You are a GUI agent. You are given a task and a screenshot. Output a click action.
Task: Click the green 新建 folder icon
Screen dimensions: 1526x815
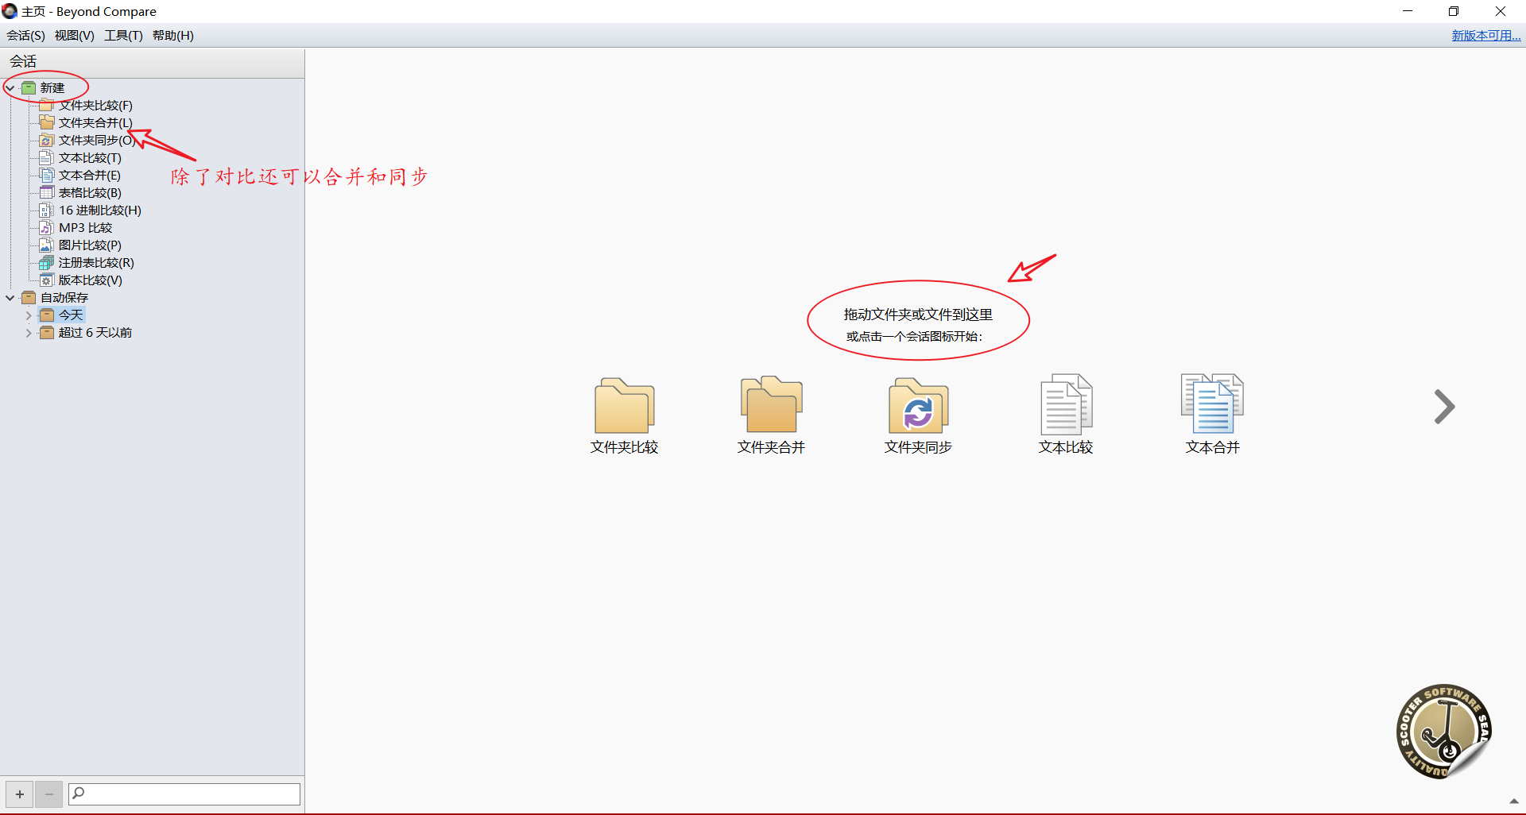coord(29,87)
